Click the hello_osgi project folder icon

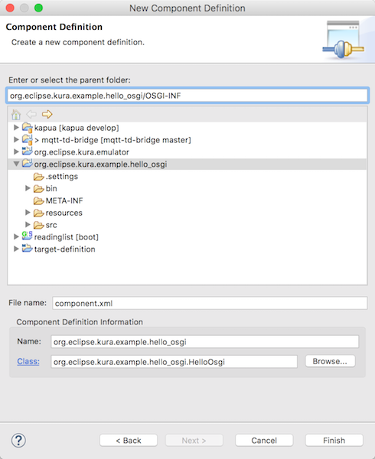point(28,164)
